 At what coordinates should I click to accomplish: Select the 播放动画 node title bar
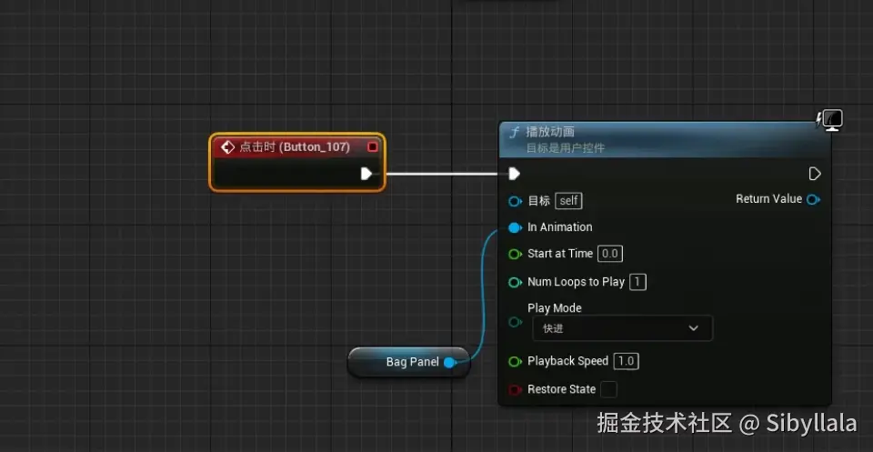tap(665, 139)
